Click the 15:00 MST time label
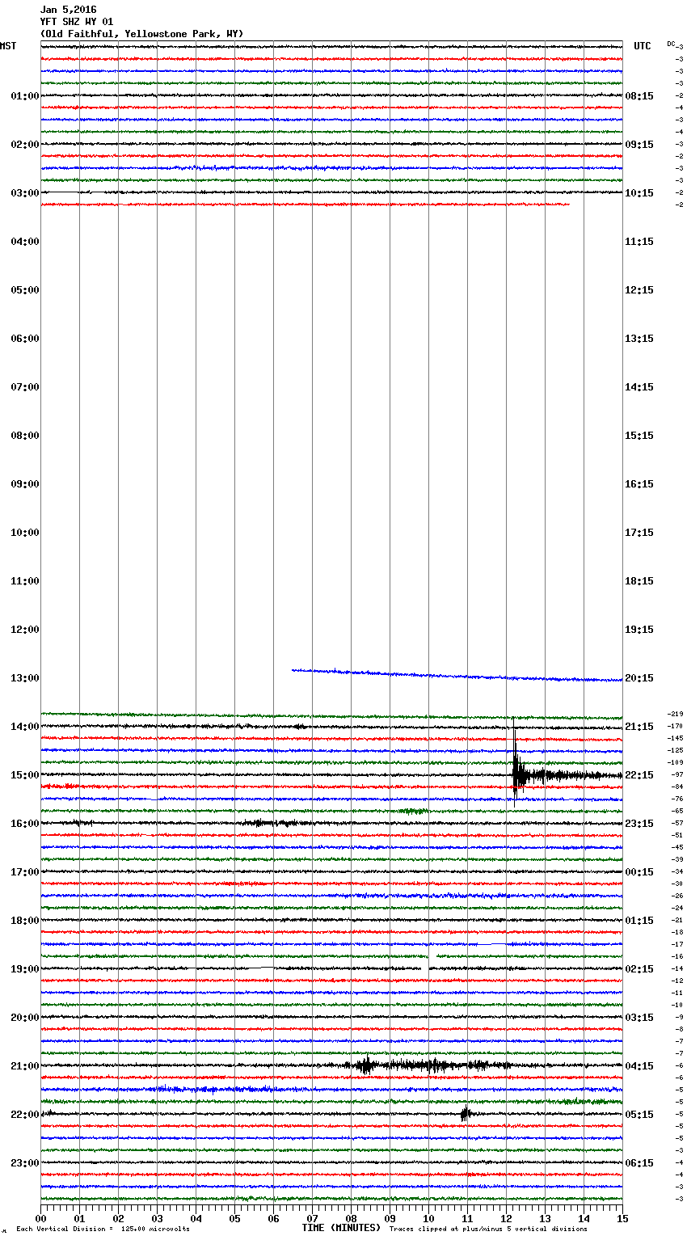687x1240 pixels. click(25, 775)
